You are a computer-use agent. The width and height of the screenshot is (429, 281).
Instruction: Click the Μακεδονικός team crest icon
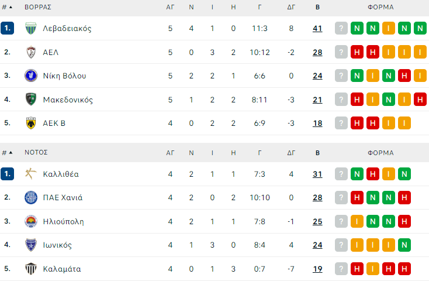[31, 100]
